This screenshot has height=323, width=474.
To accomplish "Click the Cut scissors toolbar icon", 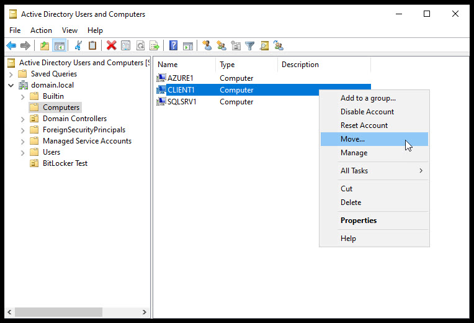I will click(x=78, y=46).
